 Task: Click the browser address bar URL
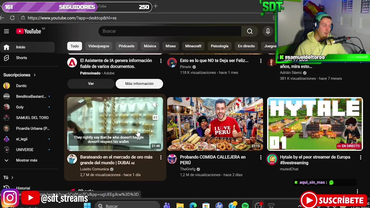tap(72, 18)
